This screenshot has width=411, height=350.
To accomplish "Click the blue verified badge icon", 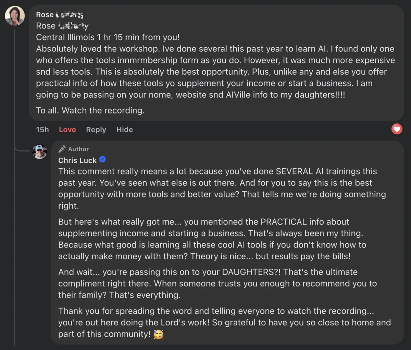I will point(102,159).
